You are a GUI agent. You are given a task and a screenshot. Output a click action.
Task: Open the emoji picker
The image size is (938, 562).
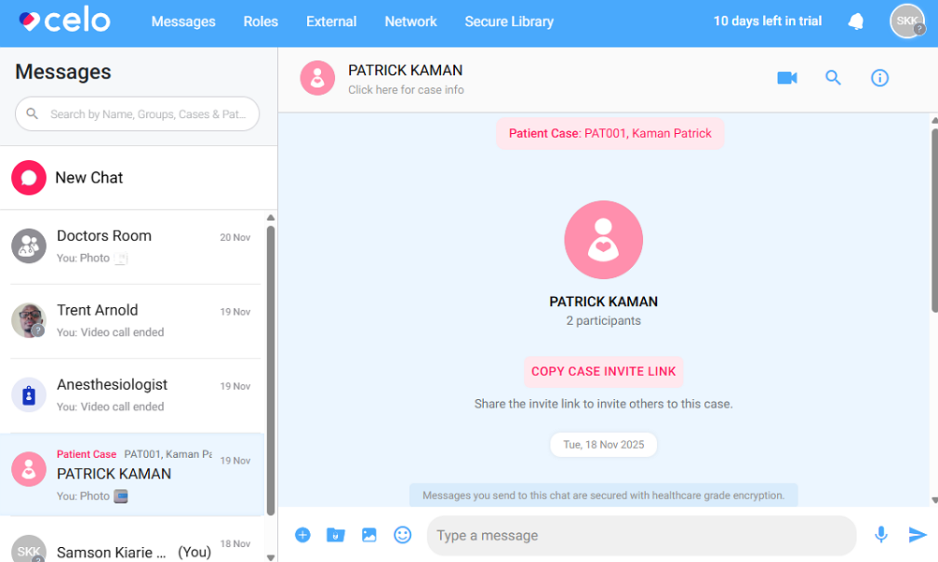tap(403, 535)
